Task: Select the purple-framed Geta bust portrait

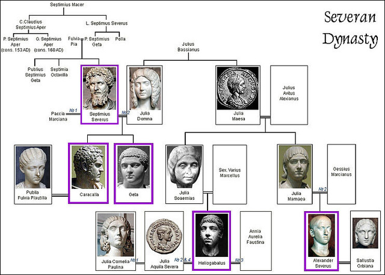Action: (134, 167)
